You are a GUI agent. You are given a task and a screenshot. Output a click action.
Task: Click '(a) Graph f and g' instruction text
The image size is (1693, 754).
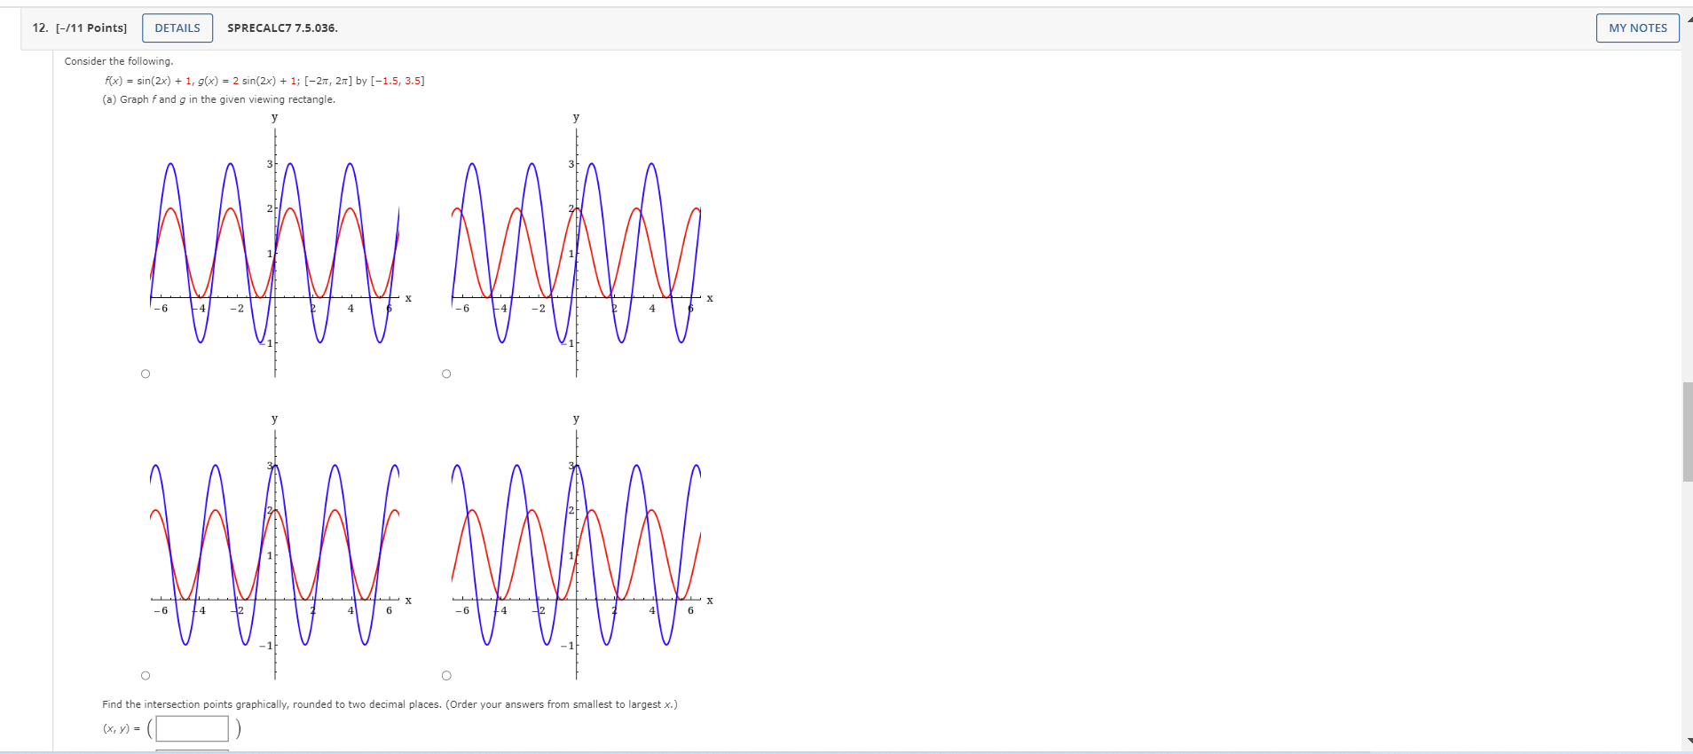(219, 99)
